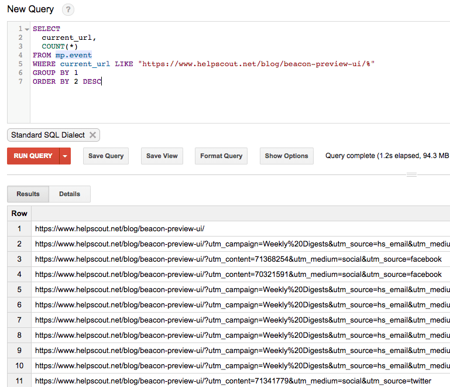Switch to the Results tab
Viewport: 450px width, 387px height.
28,194
